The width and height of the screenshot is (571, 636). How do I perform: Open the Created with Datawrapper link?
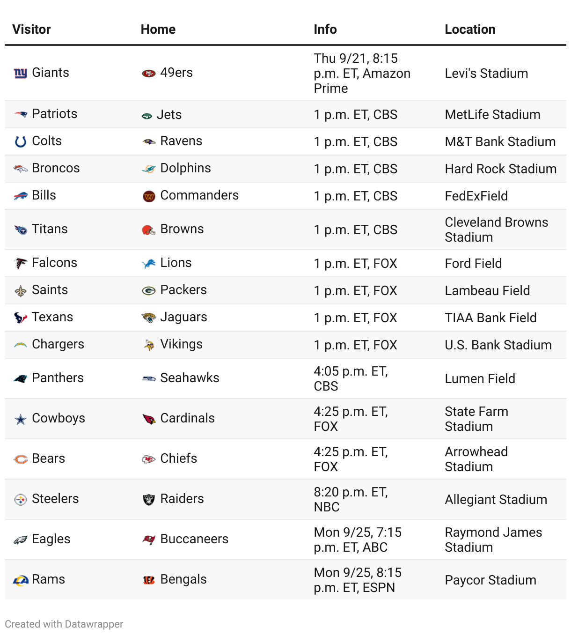[64, 624]
